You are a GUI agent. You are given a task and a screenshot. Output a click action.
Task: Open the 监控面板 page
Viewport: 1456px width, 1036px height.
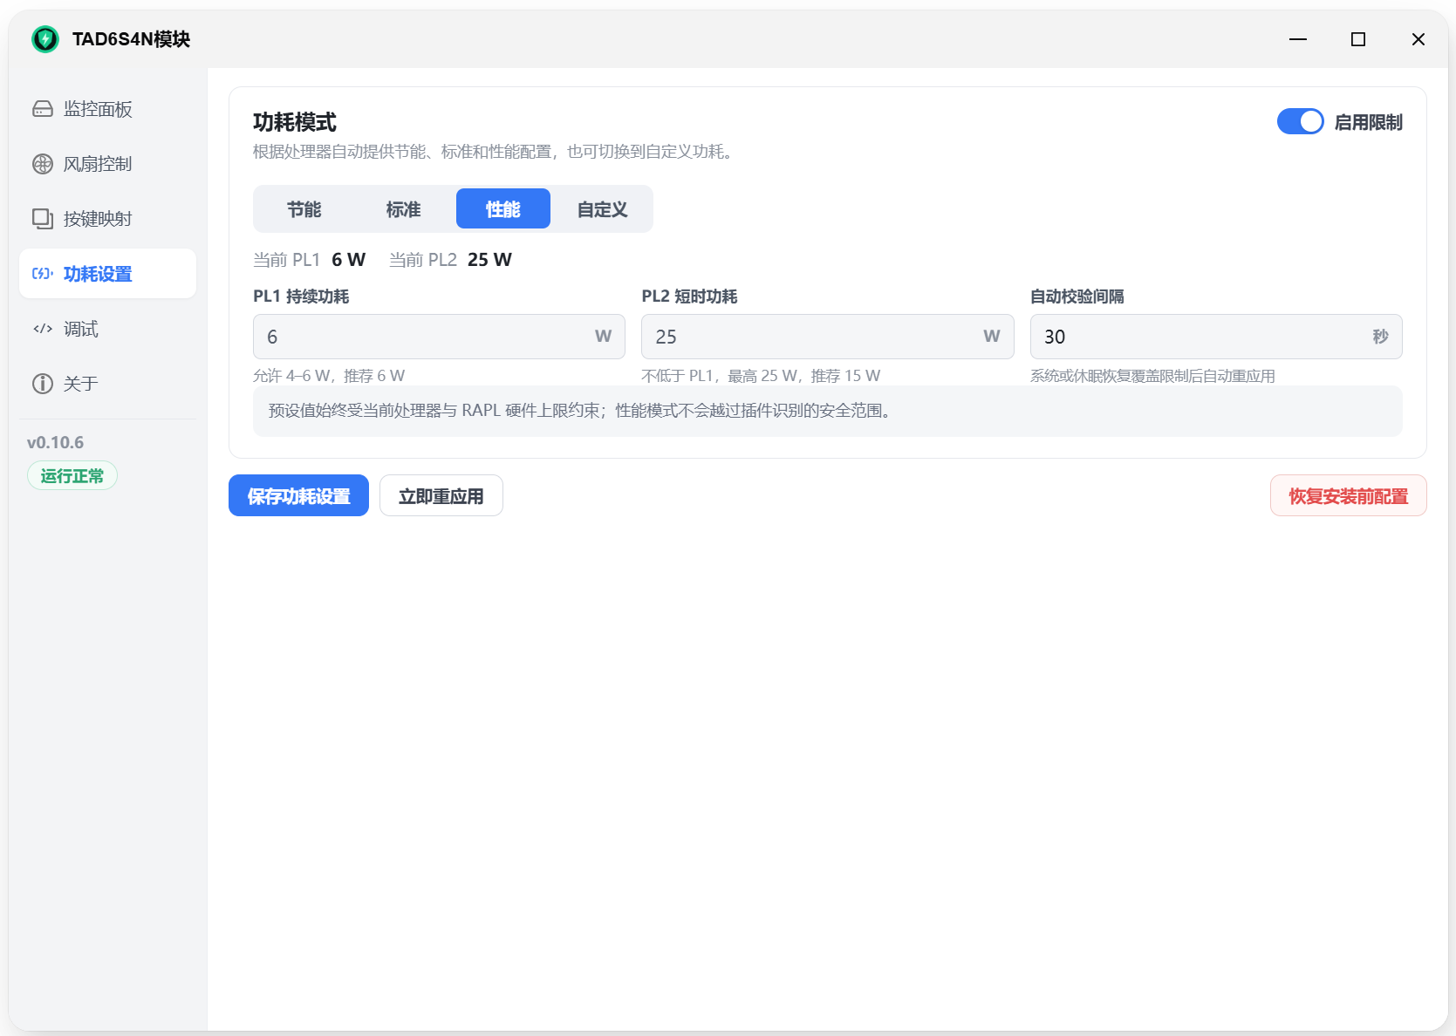107,109
